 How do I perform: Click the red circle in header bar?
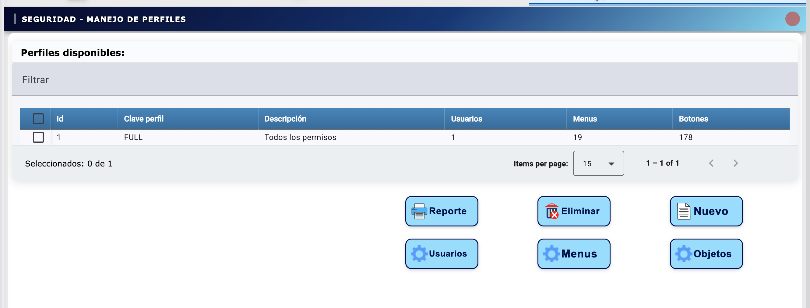point(792,19)
